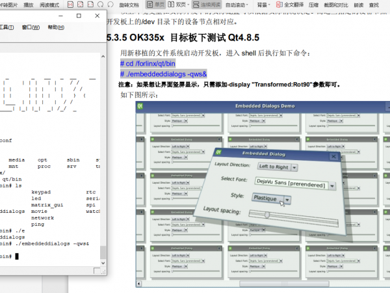Click the 截图和对比 screenshot compare tool
The width and height of the screenshot is (390, 293).
pos(340,4)
